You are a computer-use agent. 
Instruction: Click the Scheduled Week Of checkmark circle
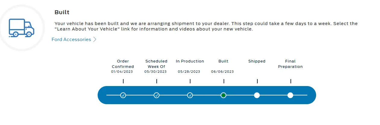coord(156,95)
